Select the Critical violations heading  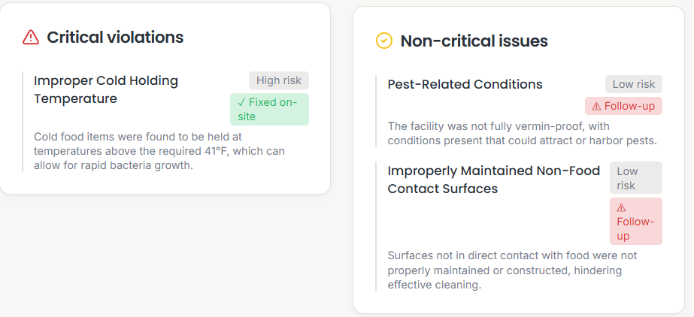[115, 38]
